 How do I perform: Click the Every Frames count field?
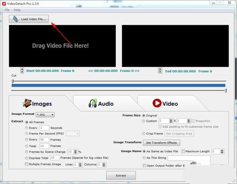(44, 140)
